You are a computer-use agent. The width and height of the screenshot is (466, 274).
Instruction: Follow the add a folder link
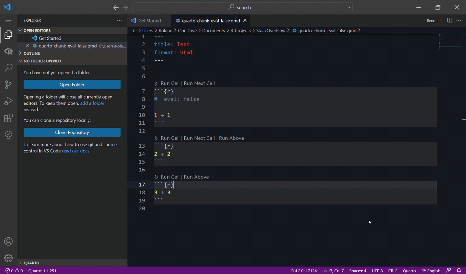[x=92, y=103]
